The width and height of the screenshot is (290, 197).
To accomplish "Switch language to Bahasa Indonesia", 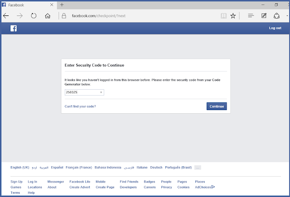I will [x=108, y=168].
